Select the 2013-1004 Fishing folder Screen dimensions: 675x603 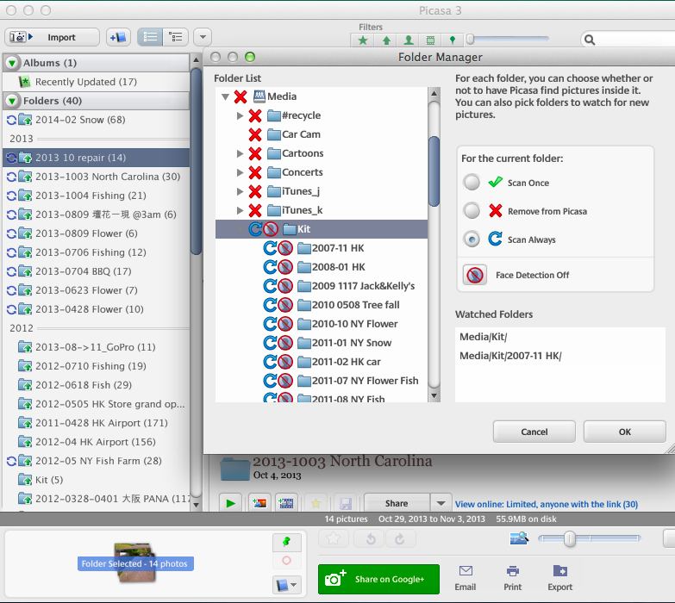96,196
